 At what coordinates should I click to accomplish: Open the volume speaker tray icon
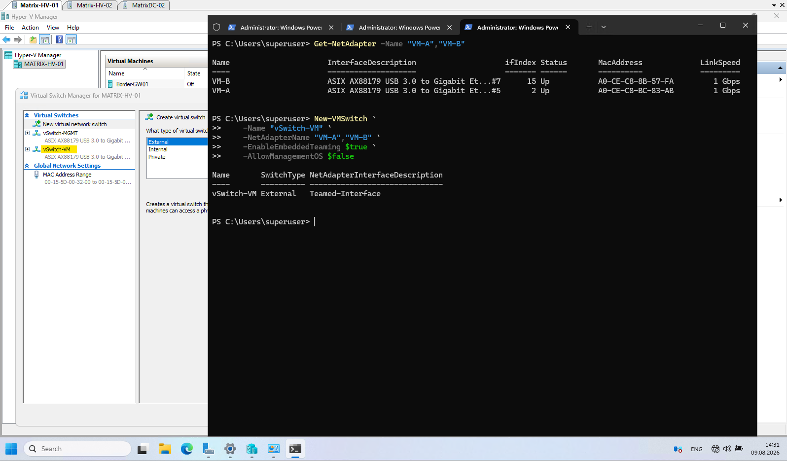(x=727, y=449)
